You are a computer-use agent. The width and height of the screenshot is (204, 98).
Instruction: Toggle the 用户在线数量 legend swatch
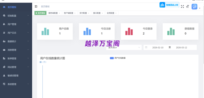tap(112, 58)
